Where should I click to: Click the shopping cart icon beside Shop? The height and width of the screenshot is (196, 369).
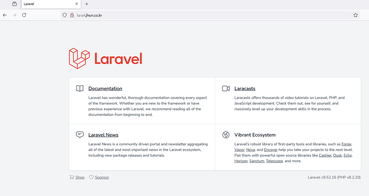(x=72, y=177)
